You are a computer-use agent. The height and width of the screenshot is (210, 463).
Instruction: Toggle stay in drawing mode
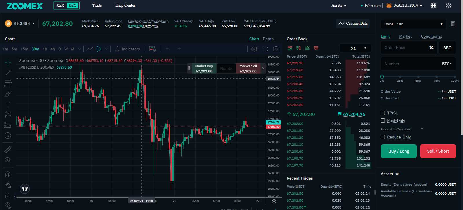(8, 185)
